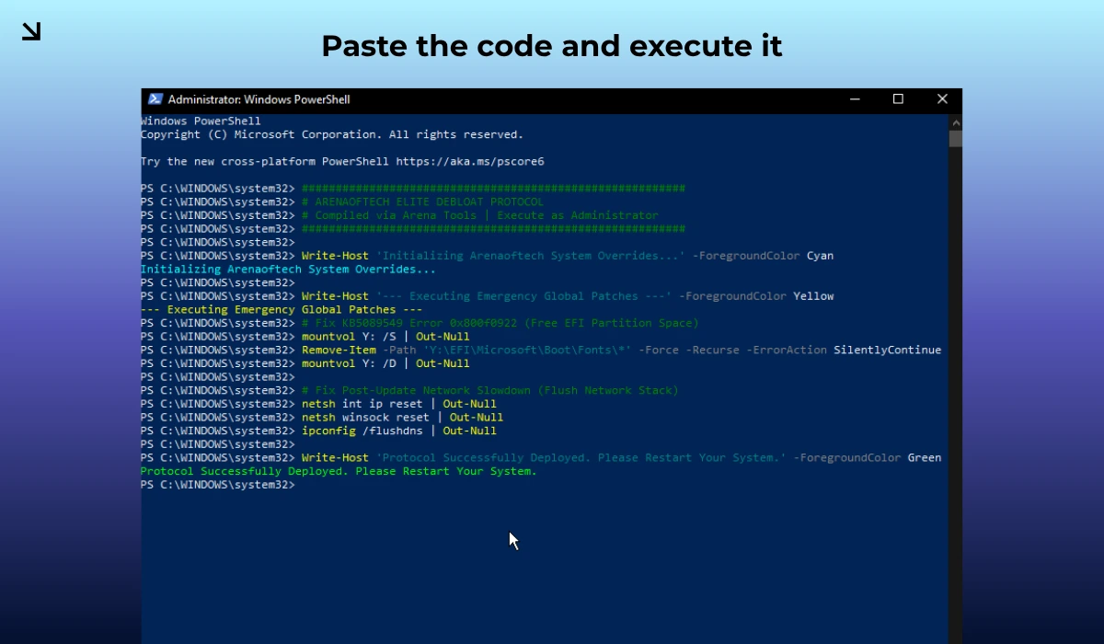Click the 'Remove-Item -Path' command text

[x=359, y=351]
